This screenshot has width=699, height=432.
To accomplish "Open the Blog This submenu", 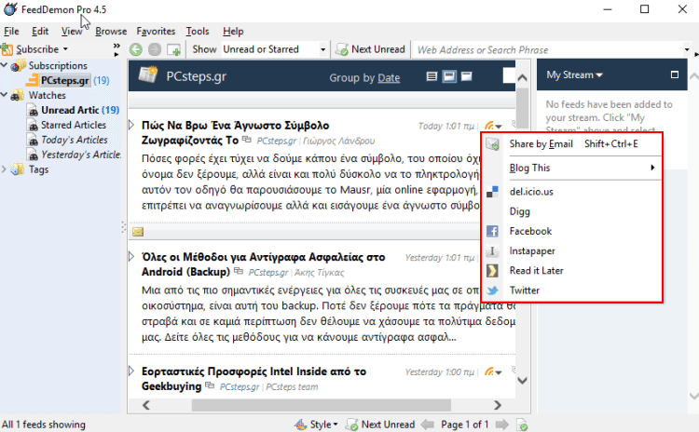I will pos(572,168).
